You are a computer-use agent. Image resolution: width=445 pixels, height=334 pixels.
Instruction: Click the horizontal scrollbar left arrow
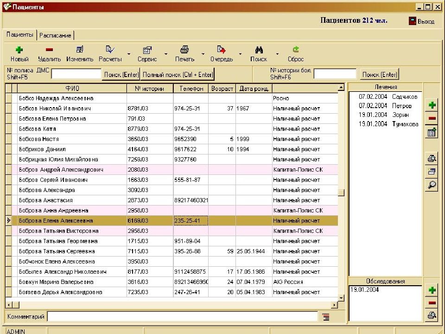point(9,305)
